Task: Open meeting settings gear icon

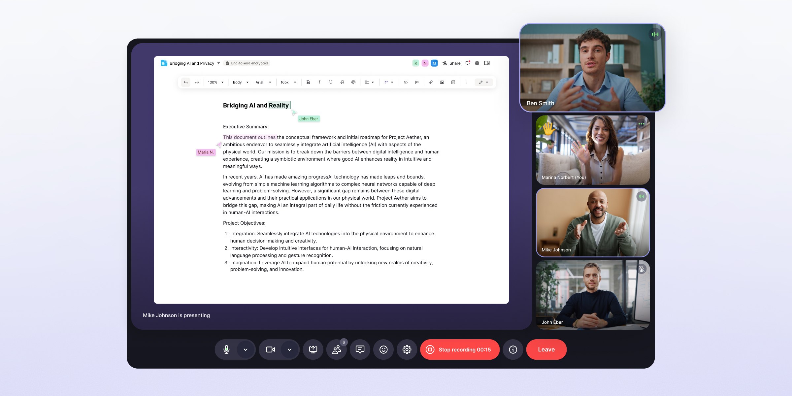Action: [407, 349]
